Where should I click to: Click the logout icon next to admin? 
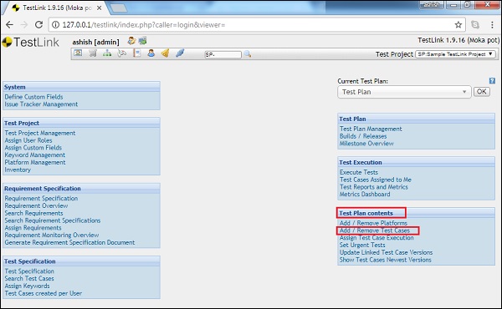pyautogui.click(x=142, y=41)
